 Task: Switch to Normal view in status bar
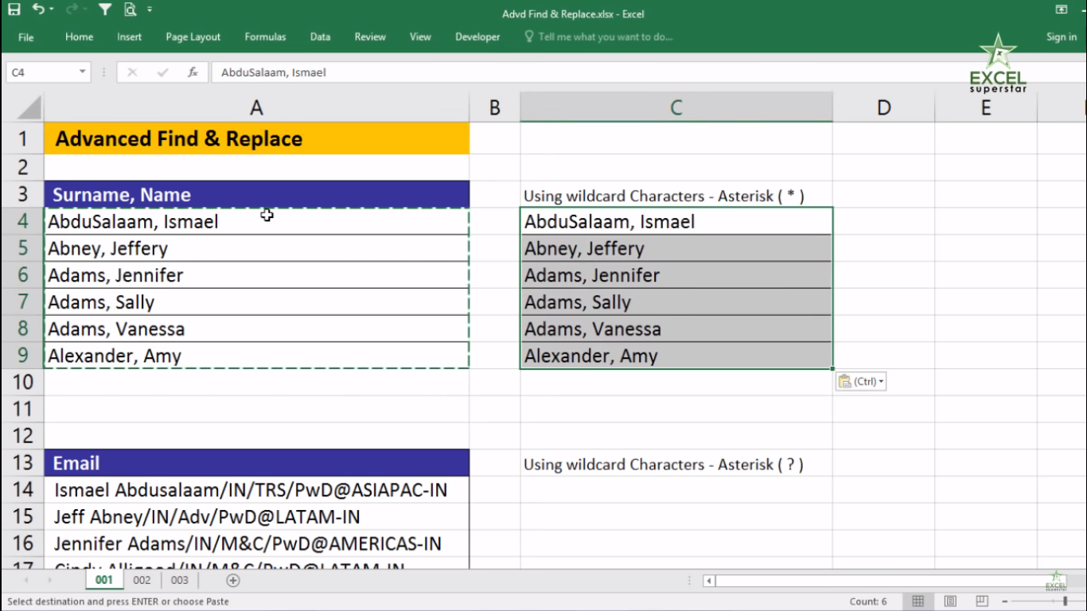[918, 601]
